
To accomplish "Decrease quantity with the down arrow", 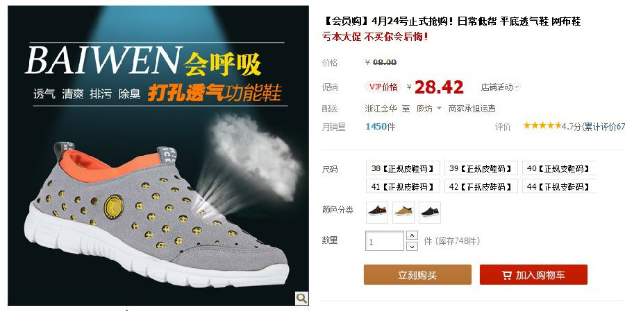I will (x=412, y=246).
